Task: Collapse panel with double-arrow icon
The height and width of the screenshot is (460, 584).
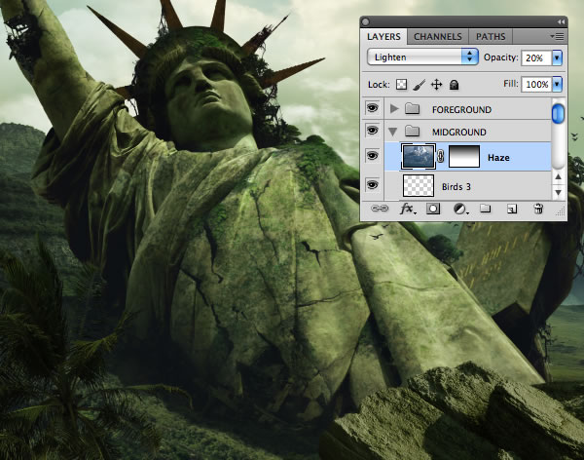Action: pos(561,22)
